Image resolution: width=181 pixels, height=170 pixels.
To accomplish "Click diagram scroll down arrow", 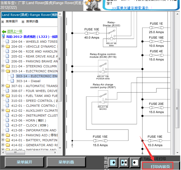I will point(177,153).
